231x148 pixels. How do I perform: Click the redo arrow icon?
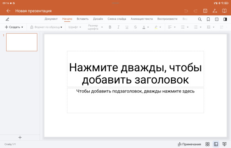(x=196, y=11)
